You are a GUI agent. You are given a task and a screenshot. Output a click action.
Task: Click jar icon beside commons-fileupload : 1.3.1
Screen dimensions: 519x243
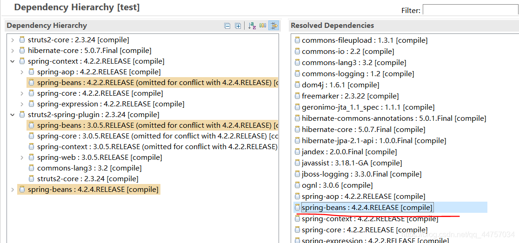pos(297,40)
